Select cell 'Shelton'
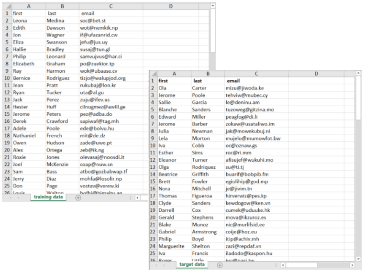Viewport: 365px width, 273px height. (x=208, y=246)
